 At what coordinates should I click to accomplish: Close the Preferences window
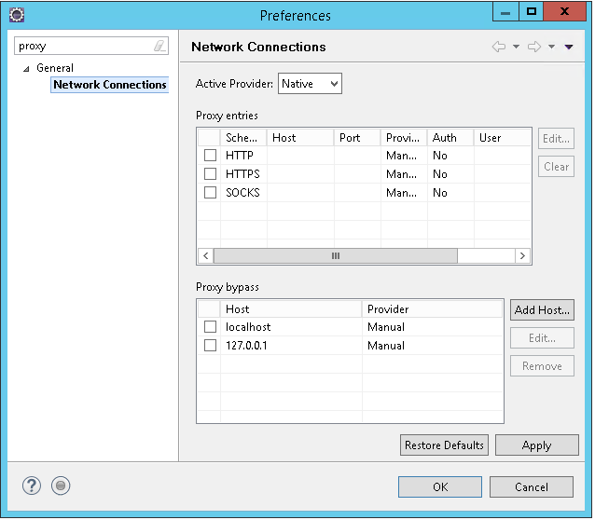click(564, 12)
